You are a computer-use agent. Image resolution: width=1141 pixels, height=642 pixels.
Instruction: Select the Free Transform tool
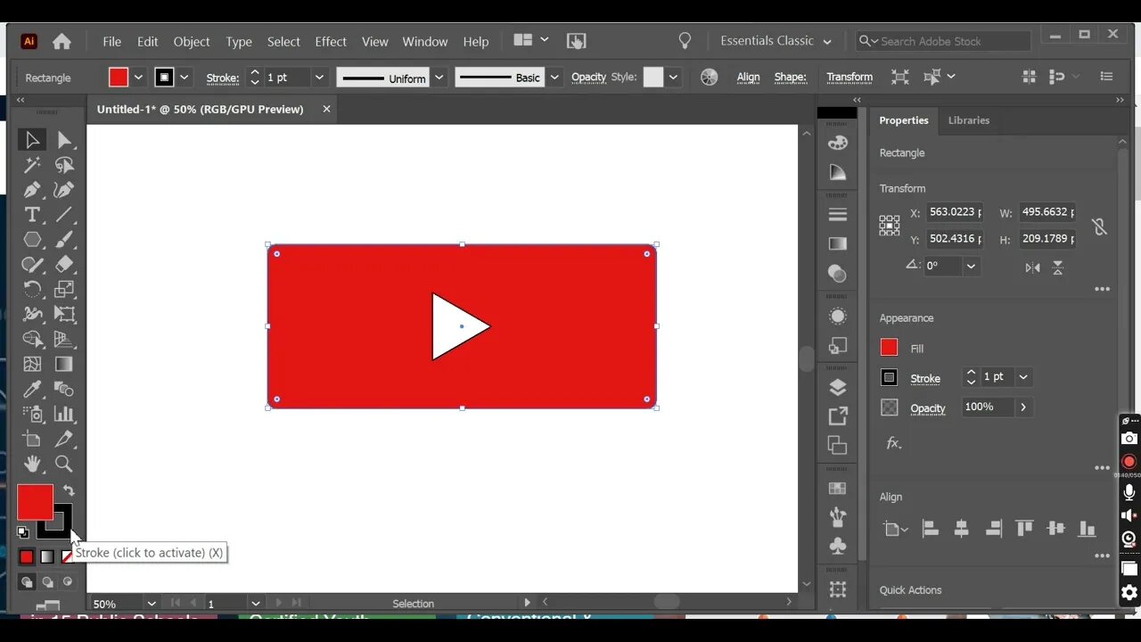64,314
